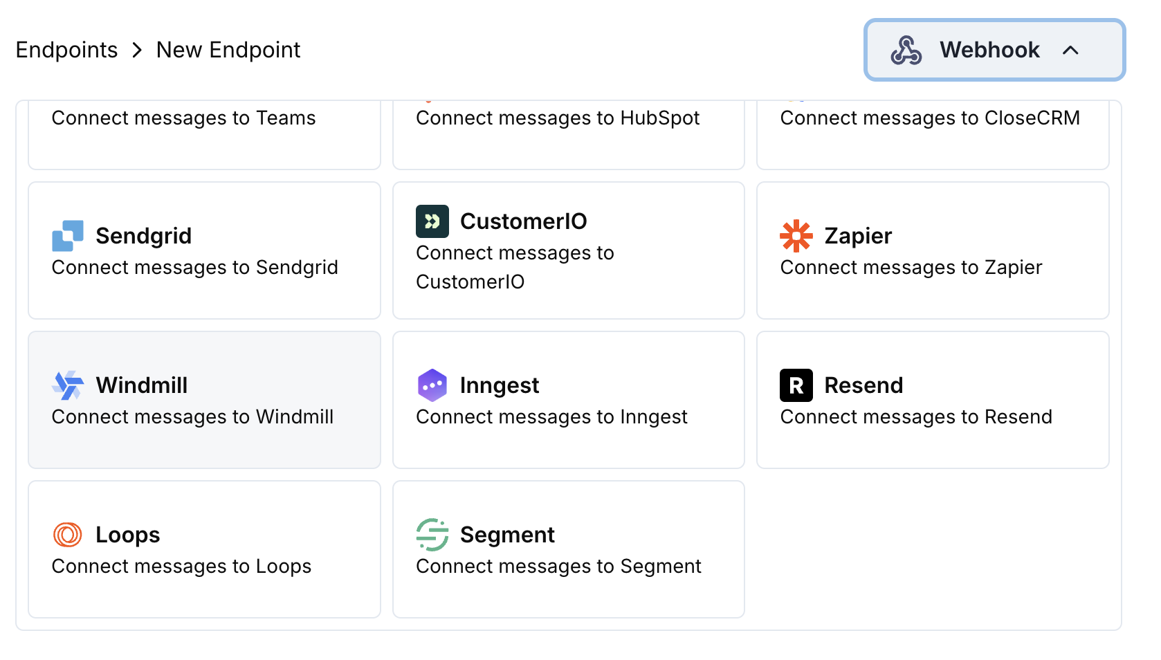Image resolution: width=1161 pixels, height=660 pixels.
Task: Click the green Segment logo icon
Action: click(x=431, y=534)
